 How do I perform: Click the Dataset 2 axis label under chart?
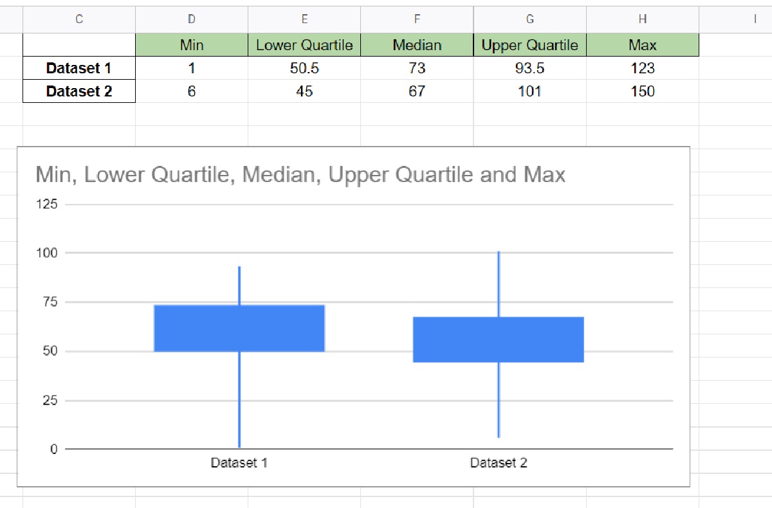click(x=499, y=462)
